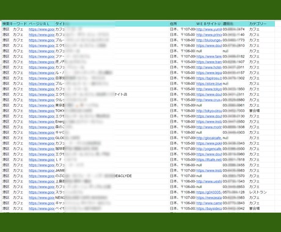Screen dimensions: 281x232
Task: Select the ページURL column header
Action: click(x=39, y=24)
